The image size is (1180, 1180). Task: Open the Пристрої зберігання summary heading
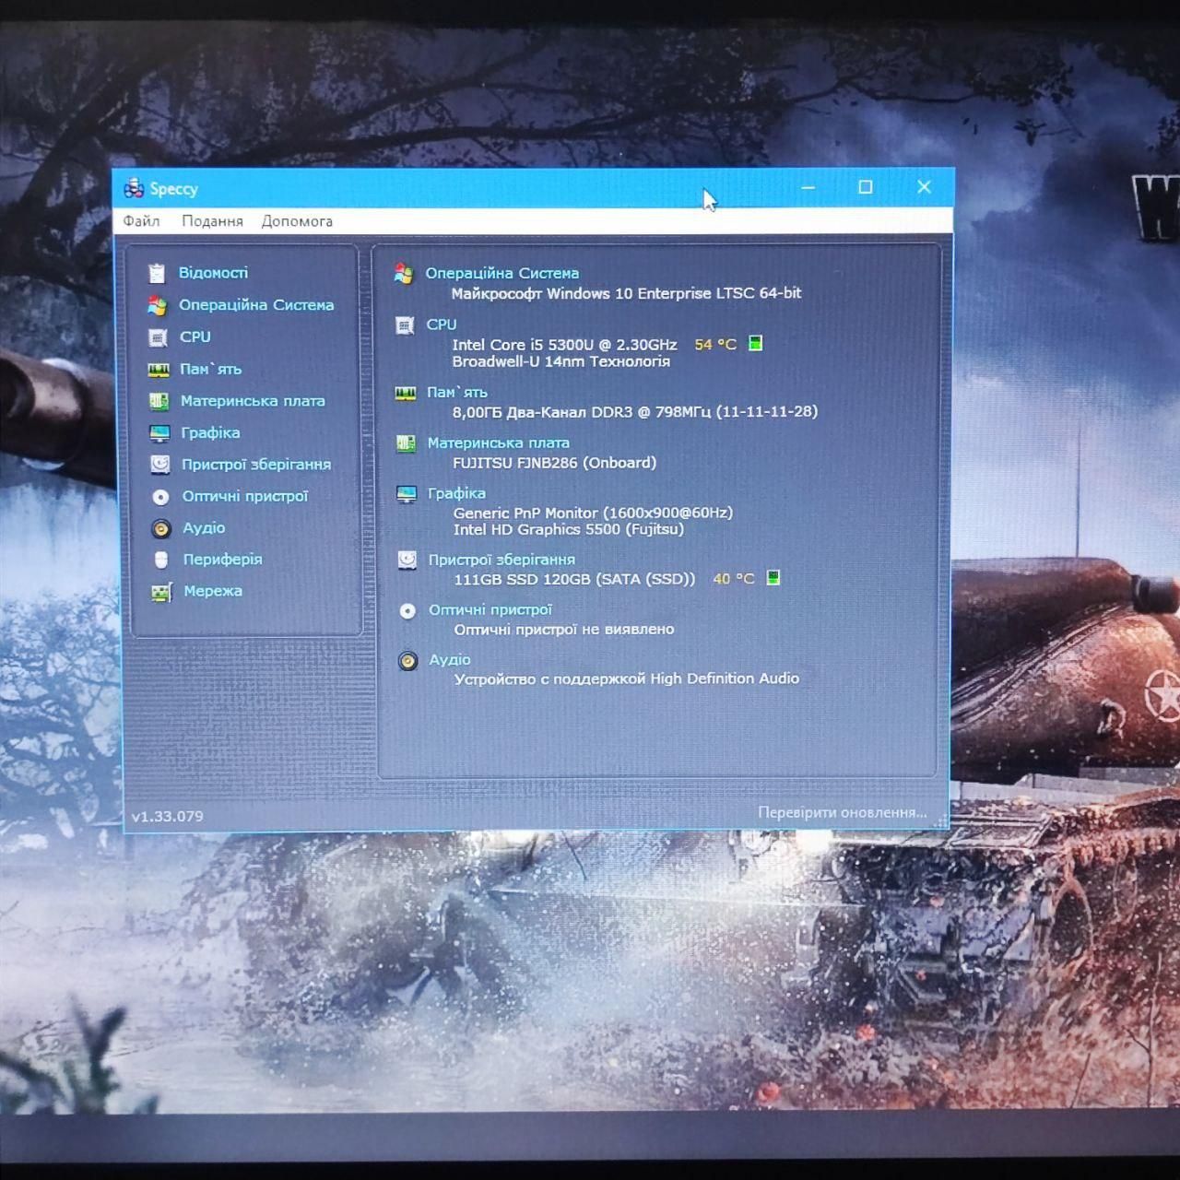click(x=501, y=560)
